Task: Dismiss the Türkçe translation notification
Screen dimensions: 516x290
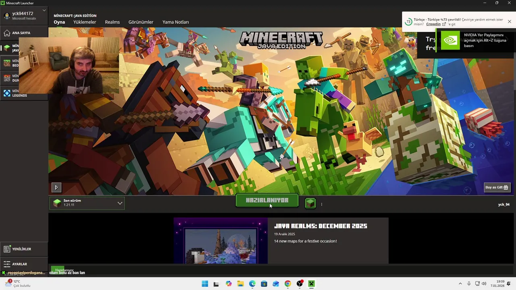Action: [x=510, y=22]
